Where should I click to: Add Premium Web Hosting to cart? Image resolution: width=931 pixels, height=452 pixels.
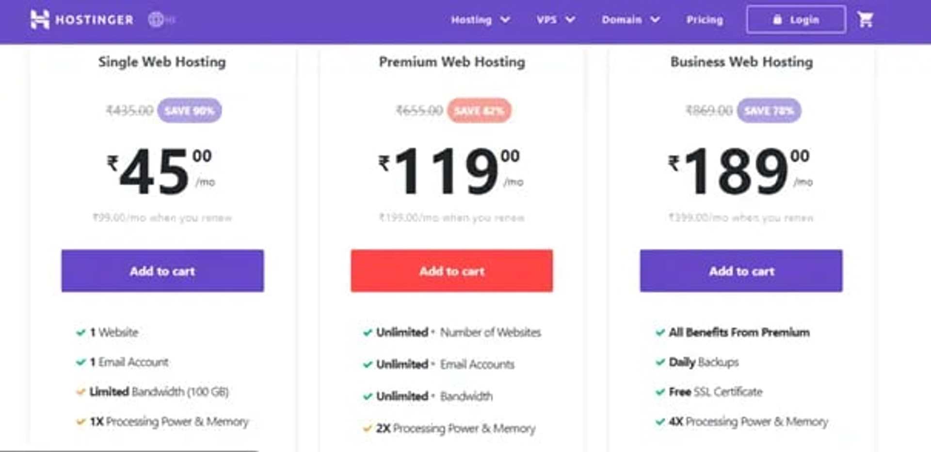451,271
